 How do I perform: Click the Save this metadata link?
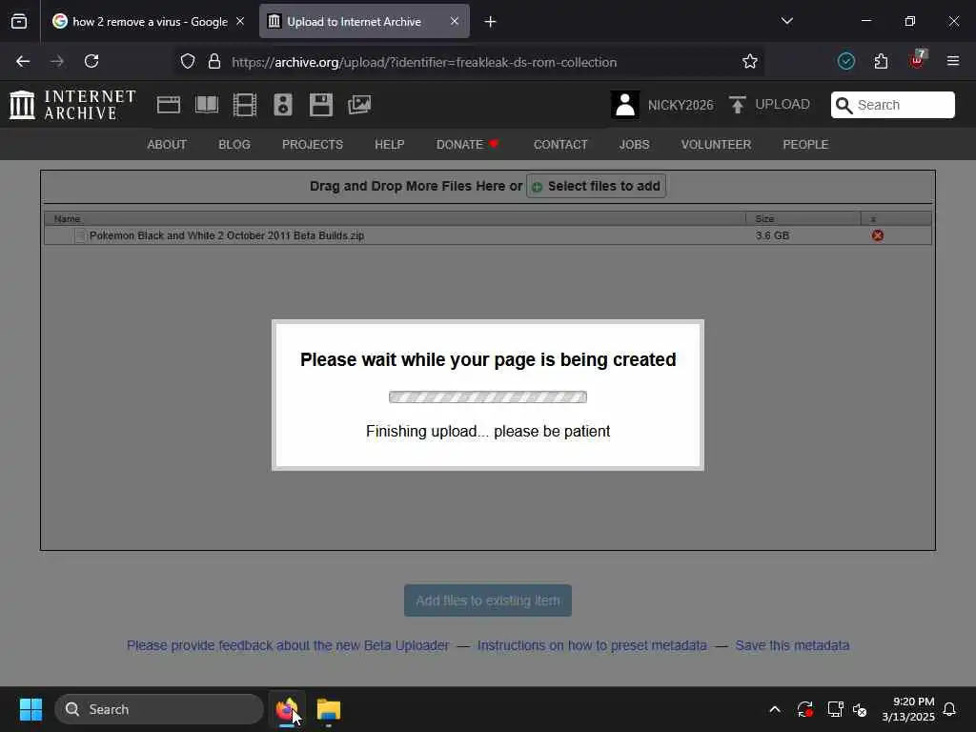792,645
